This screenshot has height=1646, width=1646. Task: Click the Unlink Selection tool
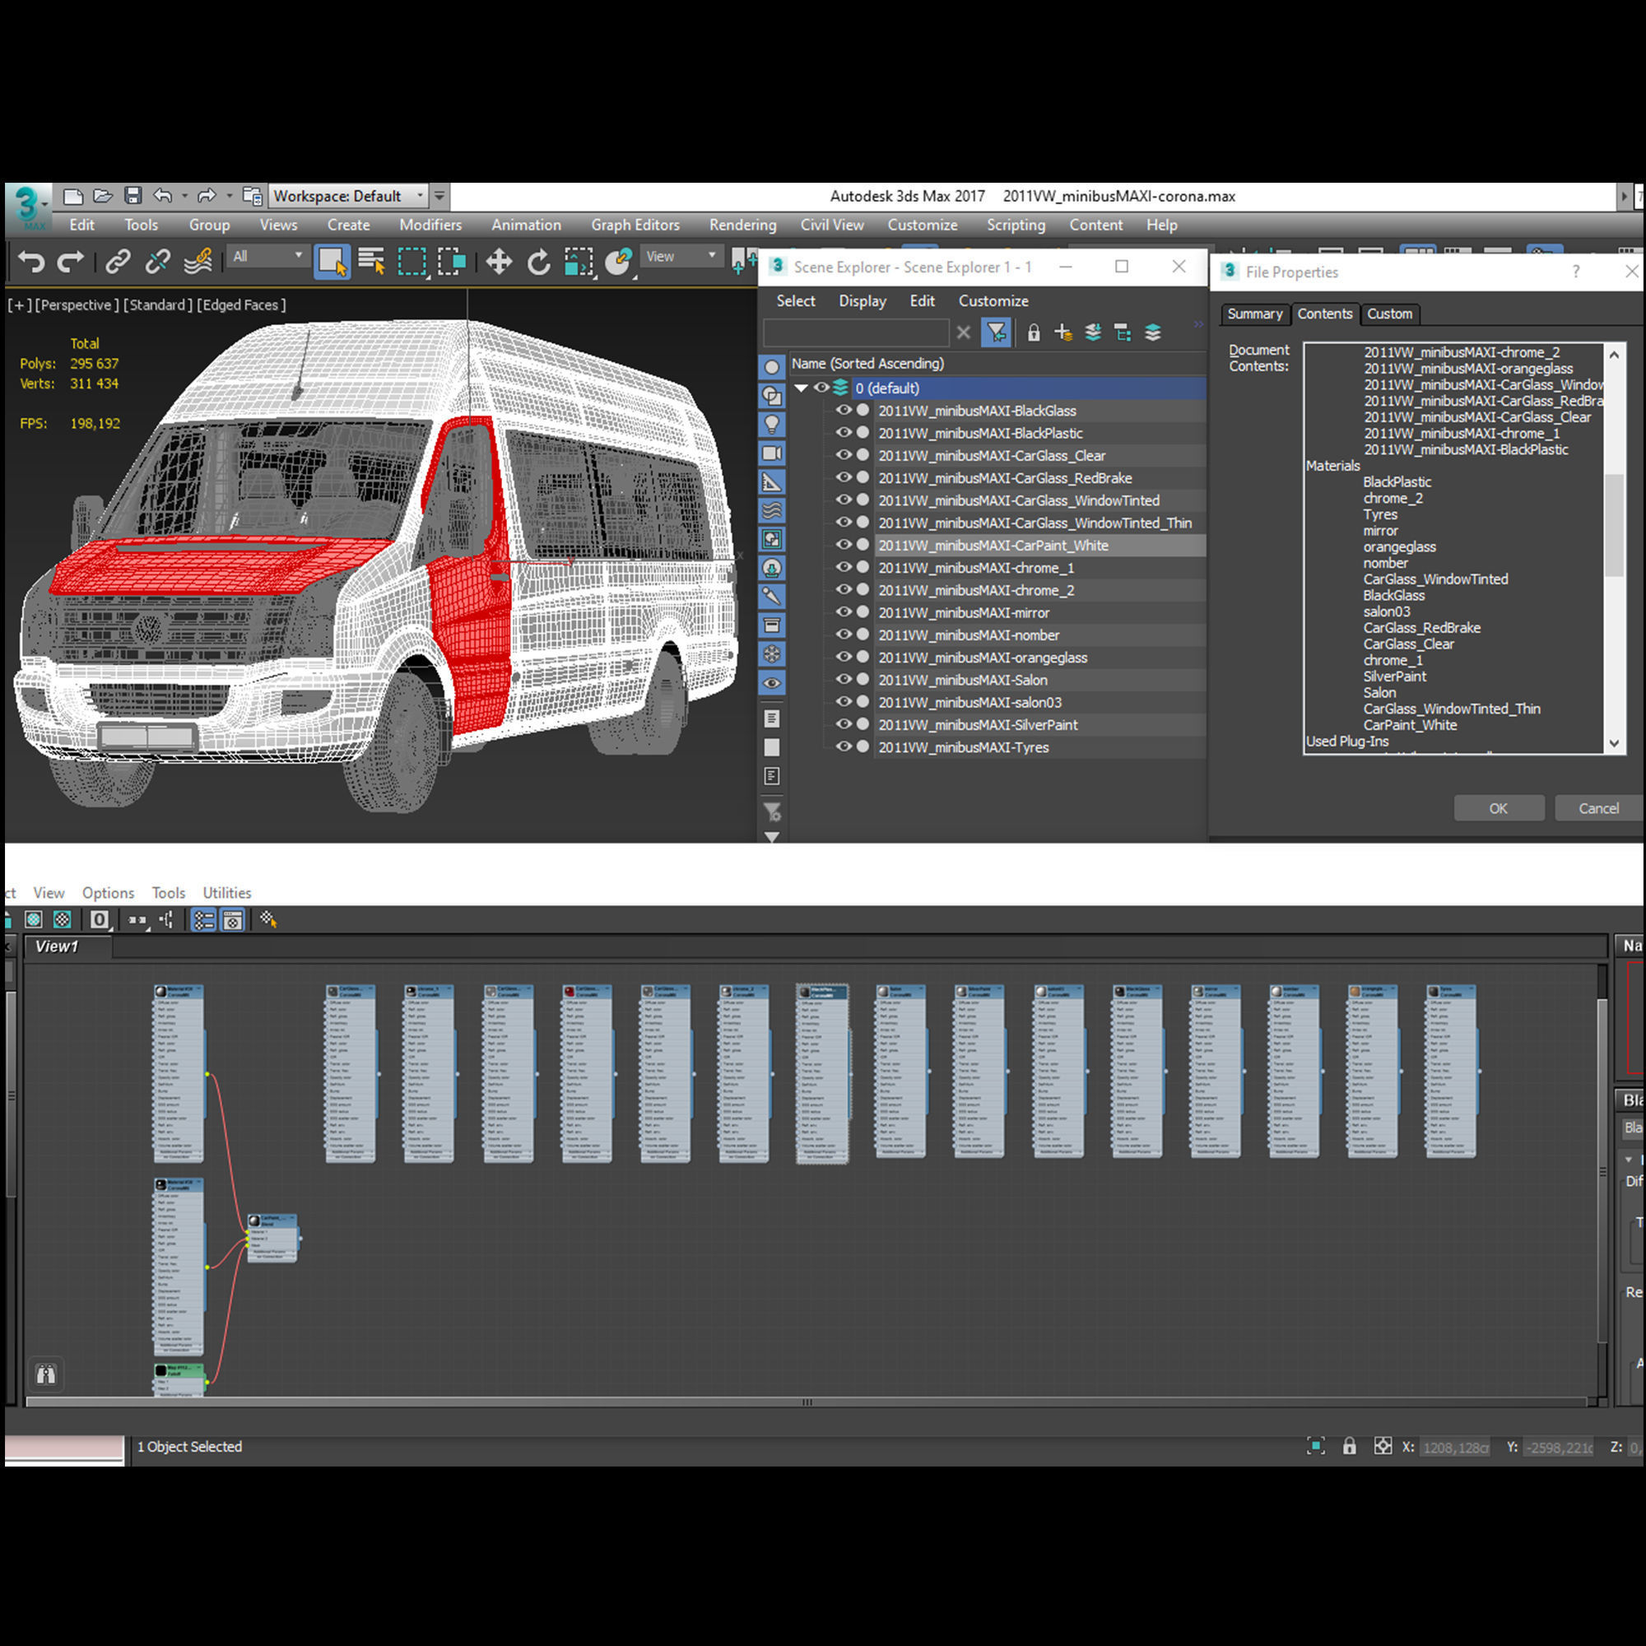point(158,262)
